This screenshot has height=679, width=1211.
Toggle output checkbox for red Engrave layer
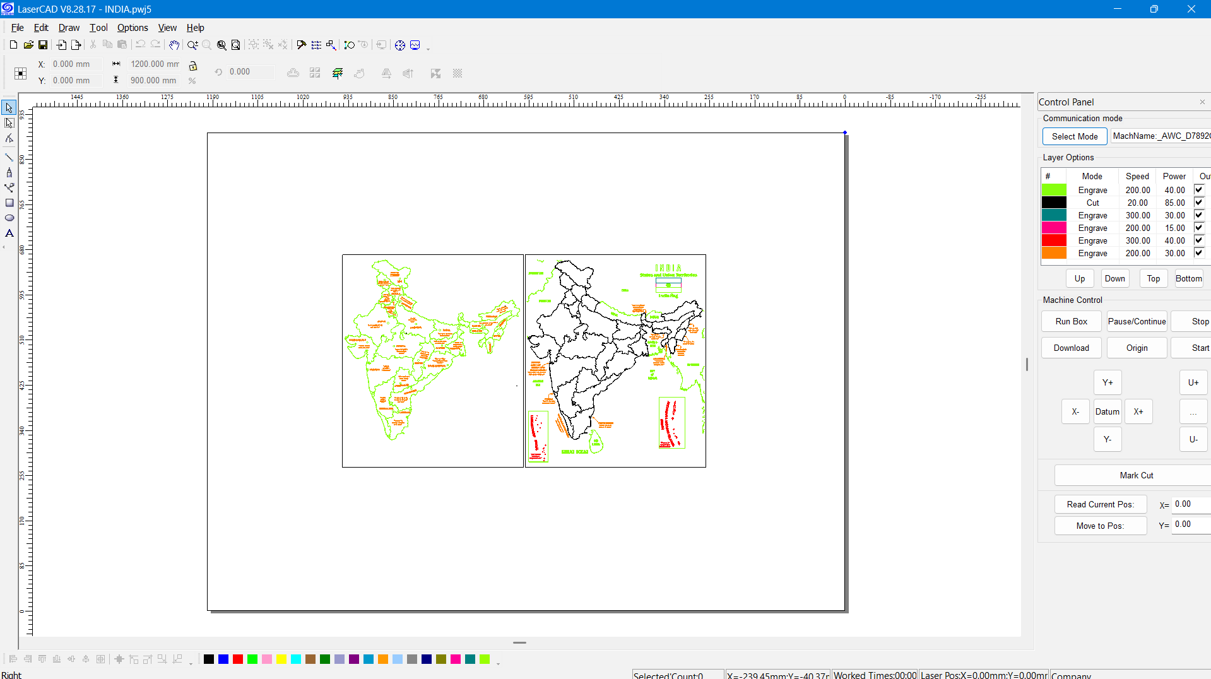coord(1199,240)
